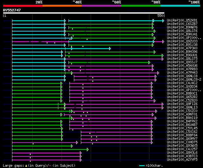Open the UniRef100_Q0DD34 entry
Screen dimensions: 203x168
(x=182, y=87)
